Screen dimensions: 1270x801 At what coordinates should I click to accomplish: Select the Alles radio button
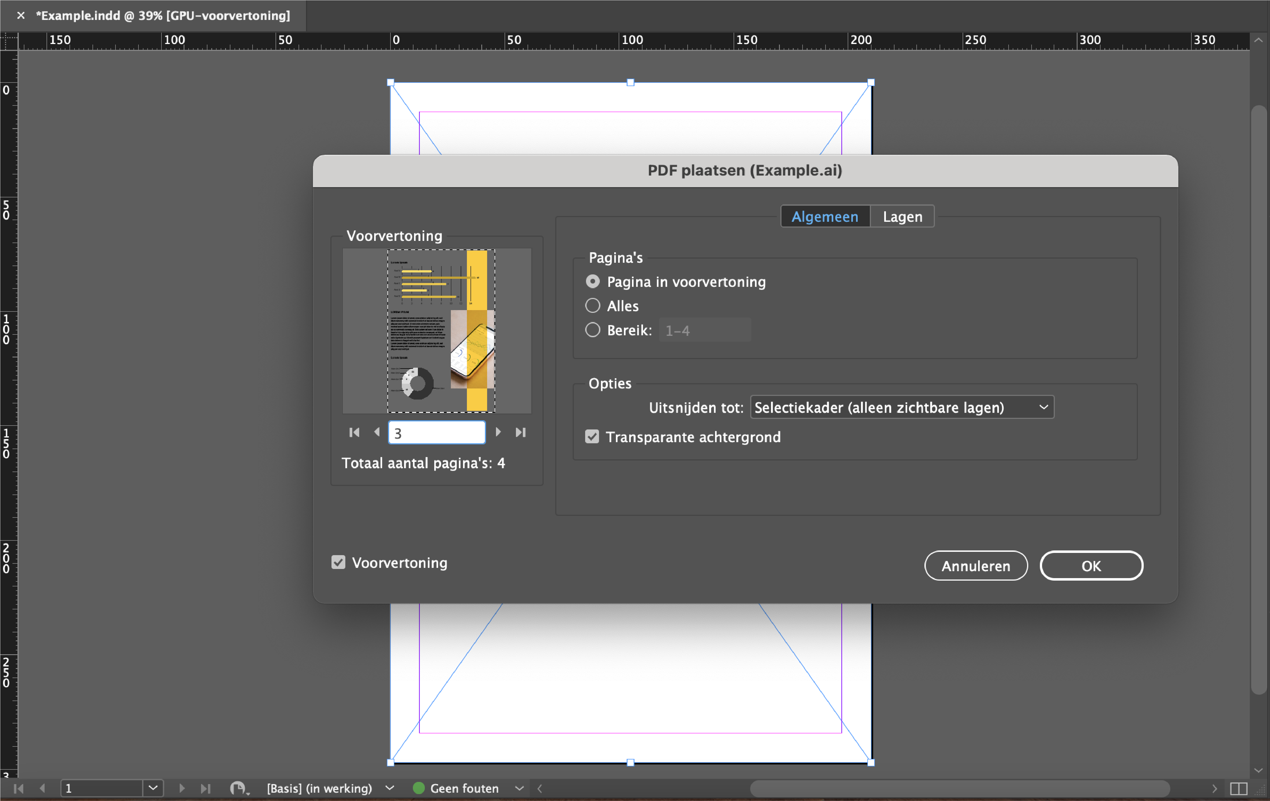coord(592,306)
